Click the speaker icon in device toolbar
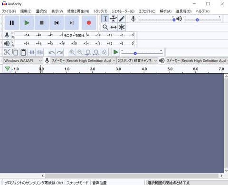 click(x=161, y=60)
